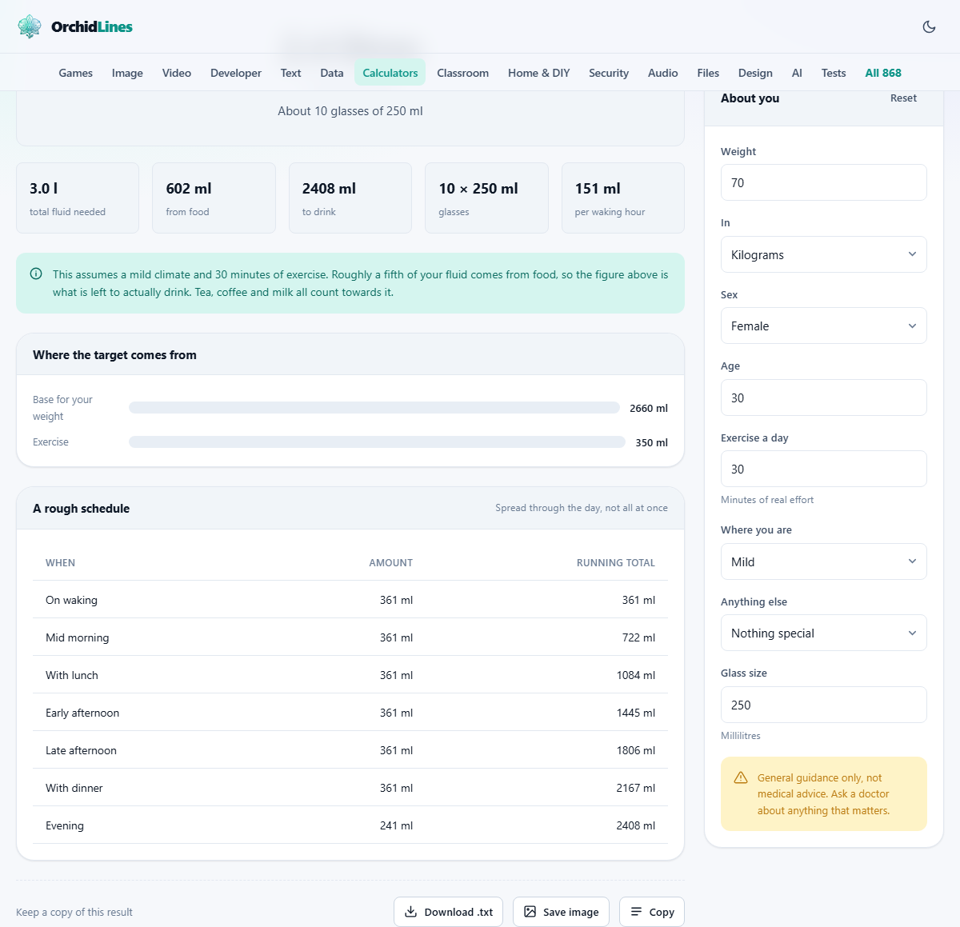
Task: Open the Games category
Action: [x=76, y=73]
